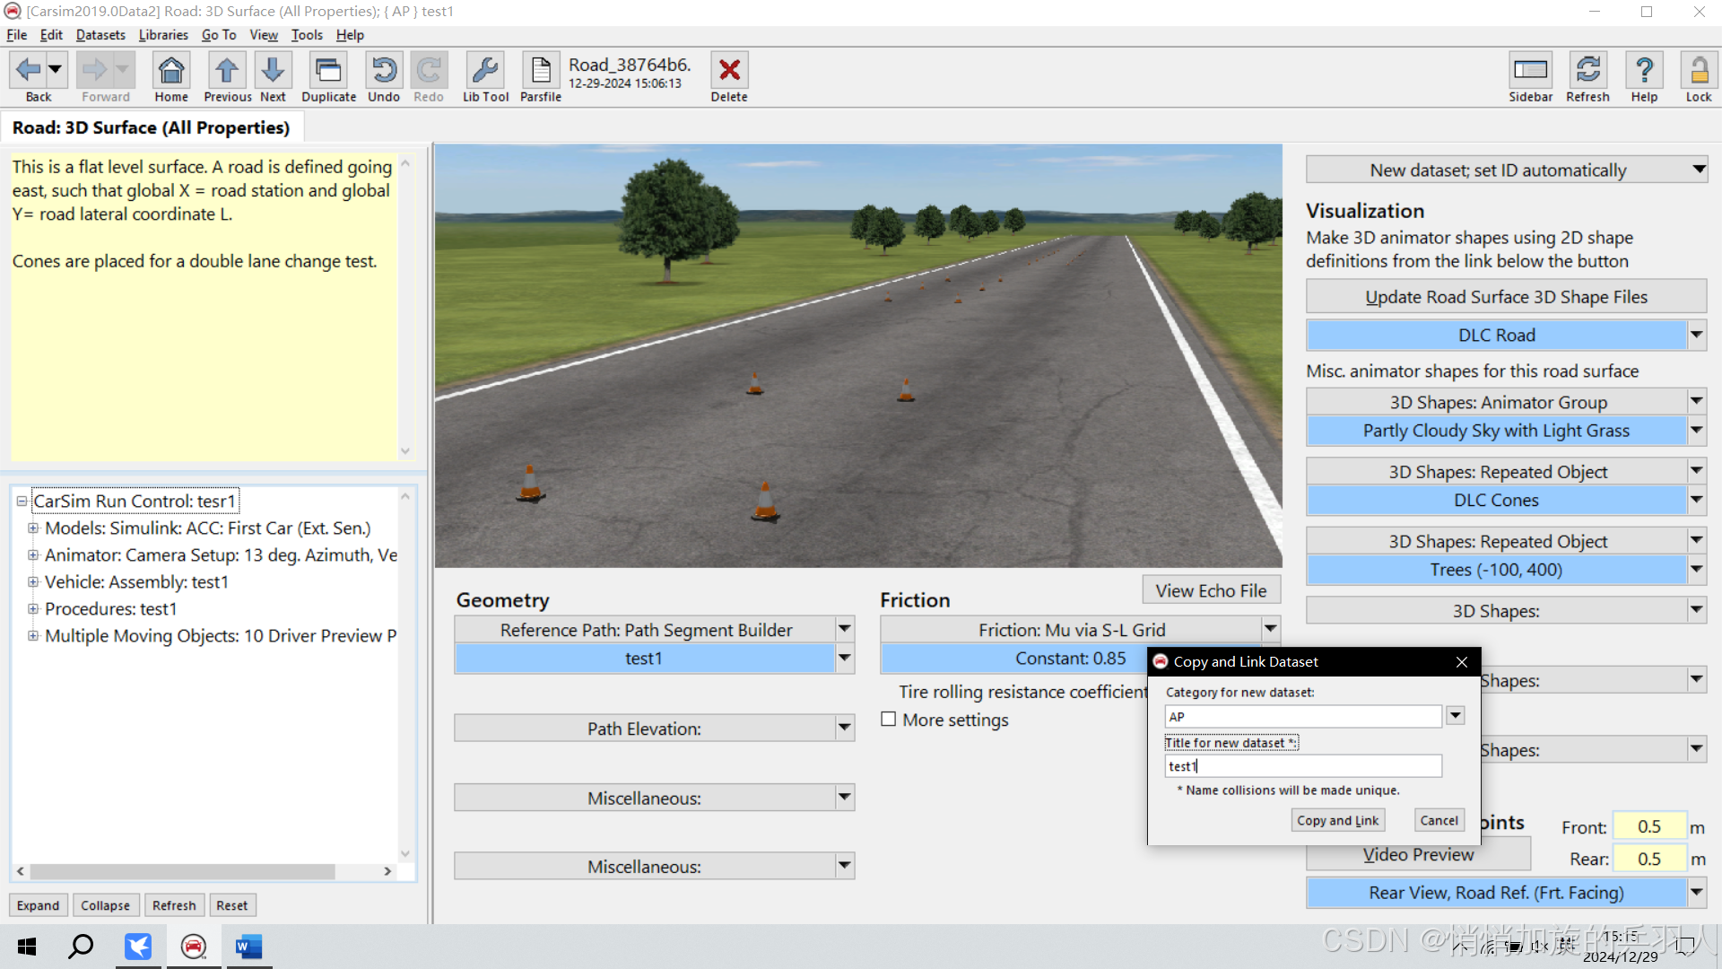The height and width of the screenshot is (969, 1722).
Task: Click the Duplicate dataset icon
Action: (x=328, y=71)
